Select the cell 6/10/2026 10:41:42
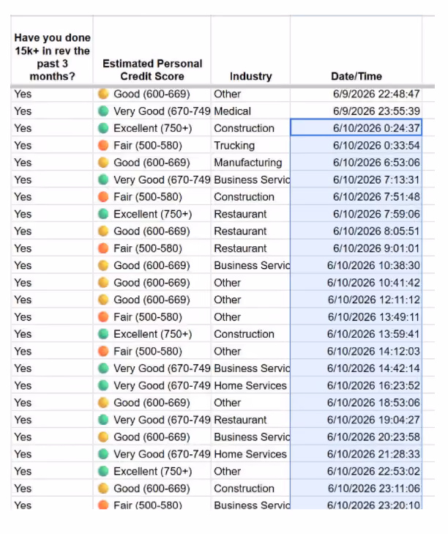The width and height of the screenshot is (448, 534). [x=356, y=283]
